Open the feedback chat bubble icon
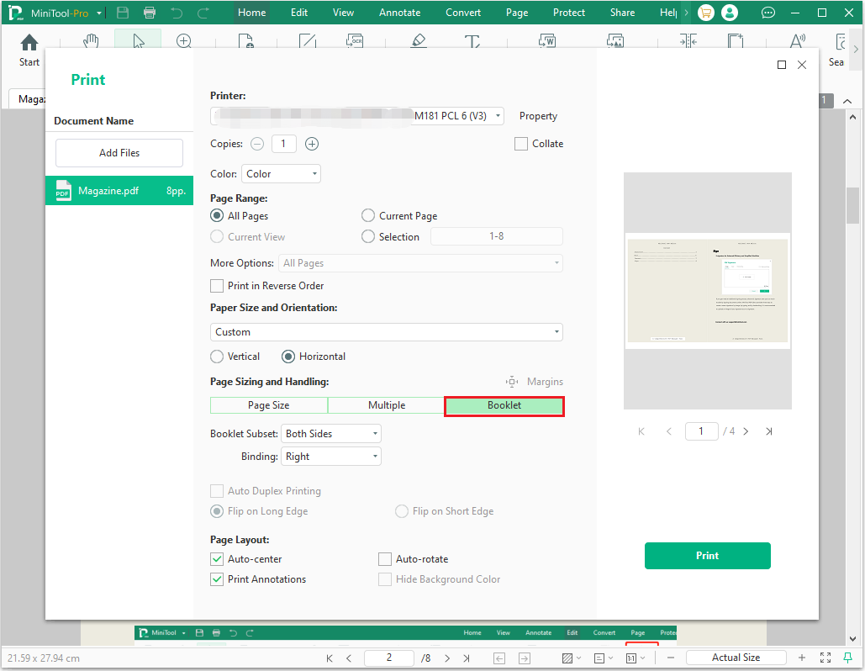This screenshot has width=865, height=671. tap(768, 13)
